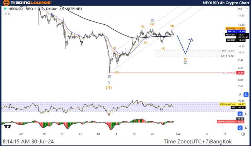Image resolution: width=251 pixels, height=146 pixels.
Task: Toggle auto scale A in main price pane
Action: [240, 95]
